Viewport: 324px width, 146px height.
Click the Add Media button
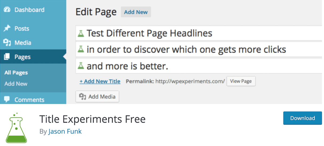97,96
